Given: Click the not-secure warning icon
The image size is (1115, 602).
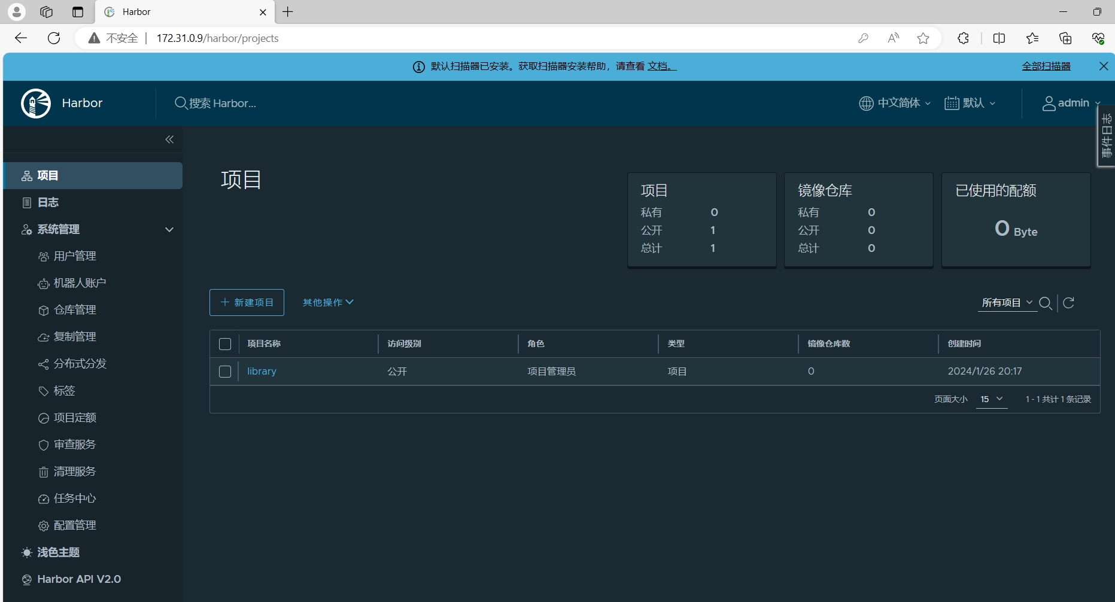Looking at the screenshot, I should point(94,38).
